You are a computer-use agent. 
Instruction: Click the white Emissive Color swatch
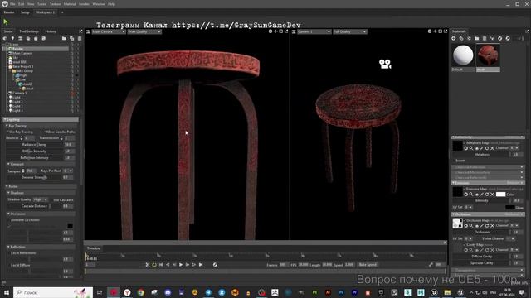click(500, 195)
